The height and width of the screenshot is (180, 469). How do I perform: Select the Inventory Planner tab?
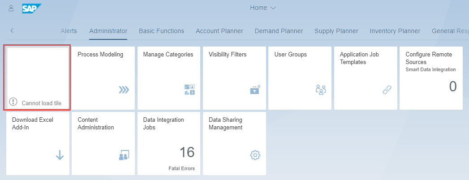tap(395, 31)
